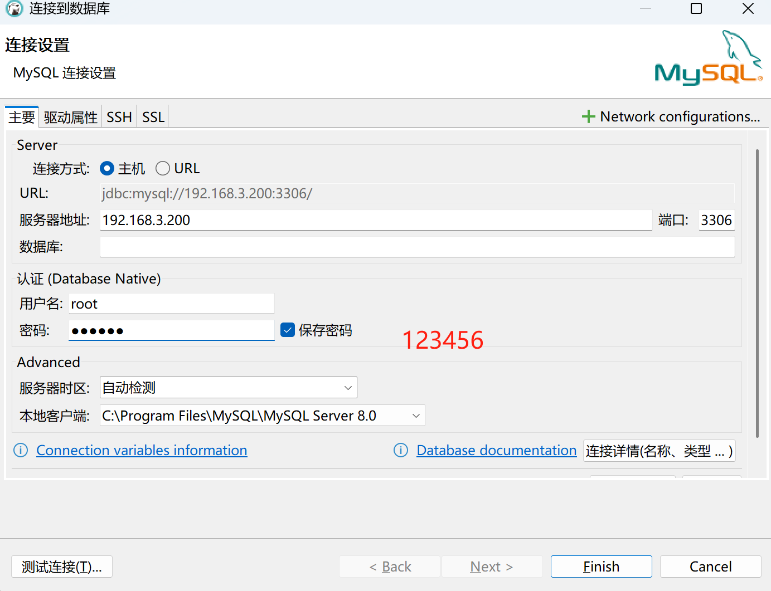771x591 pixels.
Task: Click the DBeaver app icon in title bar
Action: [14, 9]
